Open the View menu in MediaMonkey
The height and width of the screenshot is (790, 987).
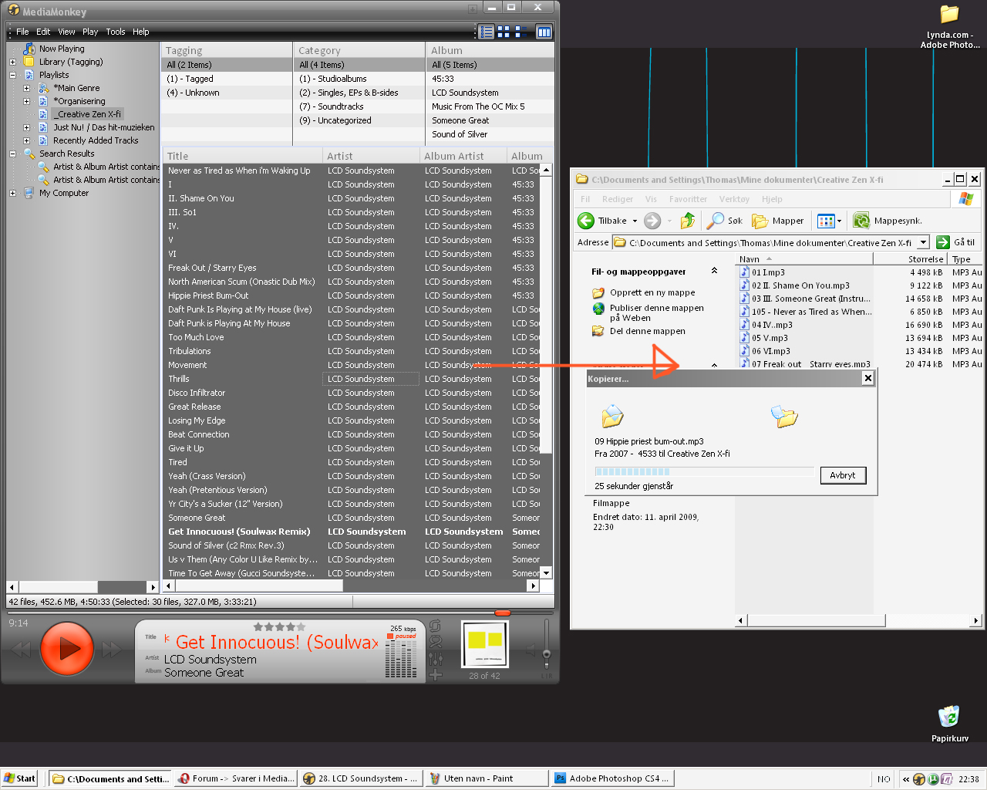66,32
